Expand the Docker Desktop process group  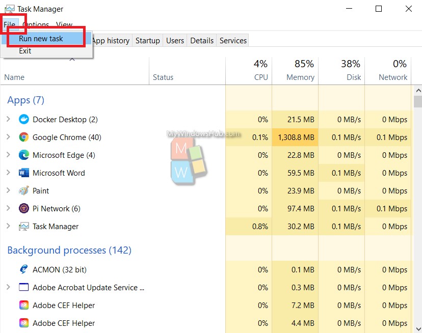8,119
